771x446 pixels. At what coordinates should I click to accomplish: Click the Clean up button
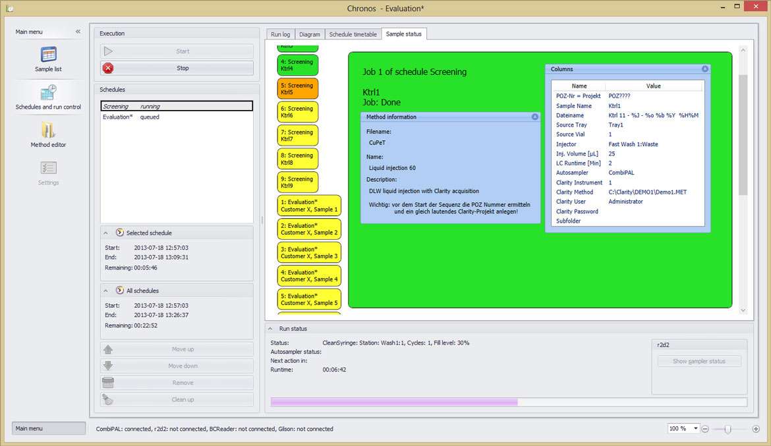(x=177, y=399)
